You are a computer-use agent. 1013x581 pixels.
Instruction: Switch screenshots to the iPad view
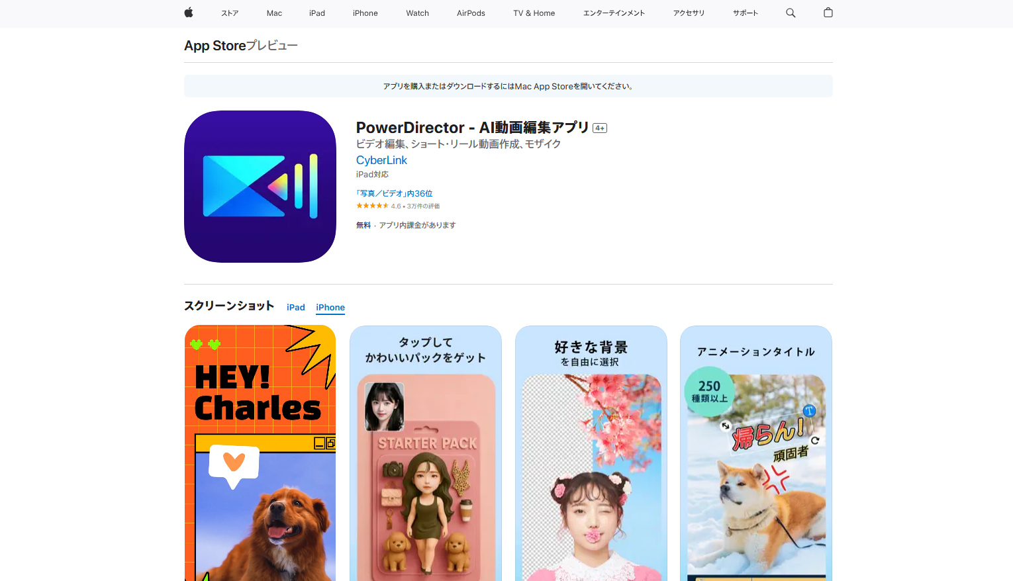click(296, 307)
